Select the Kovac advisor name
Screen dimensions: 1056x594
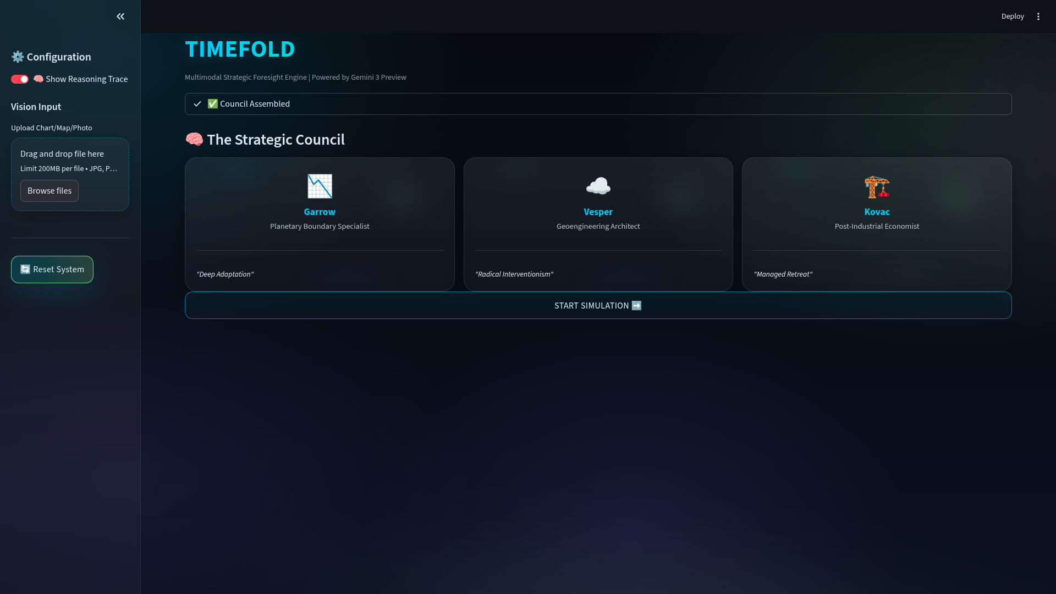pos(877,212)
